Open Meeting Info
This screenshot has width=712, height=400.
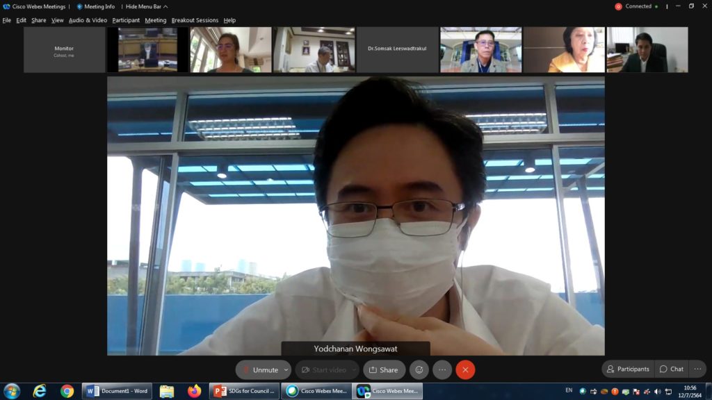[x=96, y=6]
